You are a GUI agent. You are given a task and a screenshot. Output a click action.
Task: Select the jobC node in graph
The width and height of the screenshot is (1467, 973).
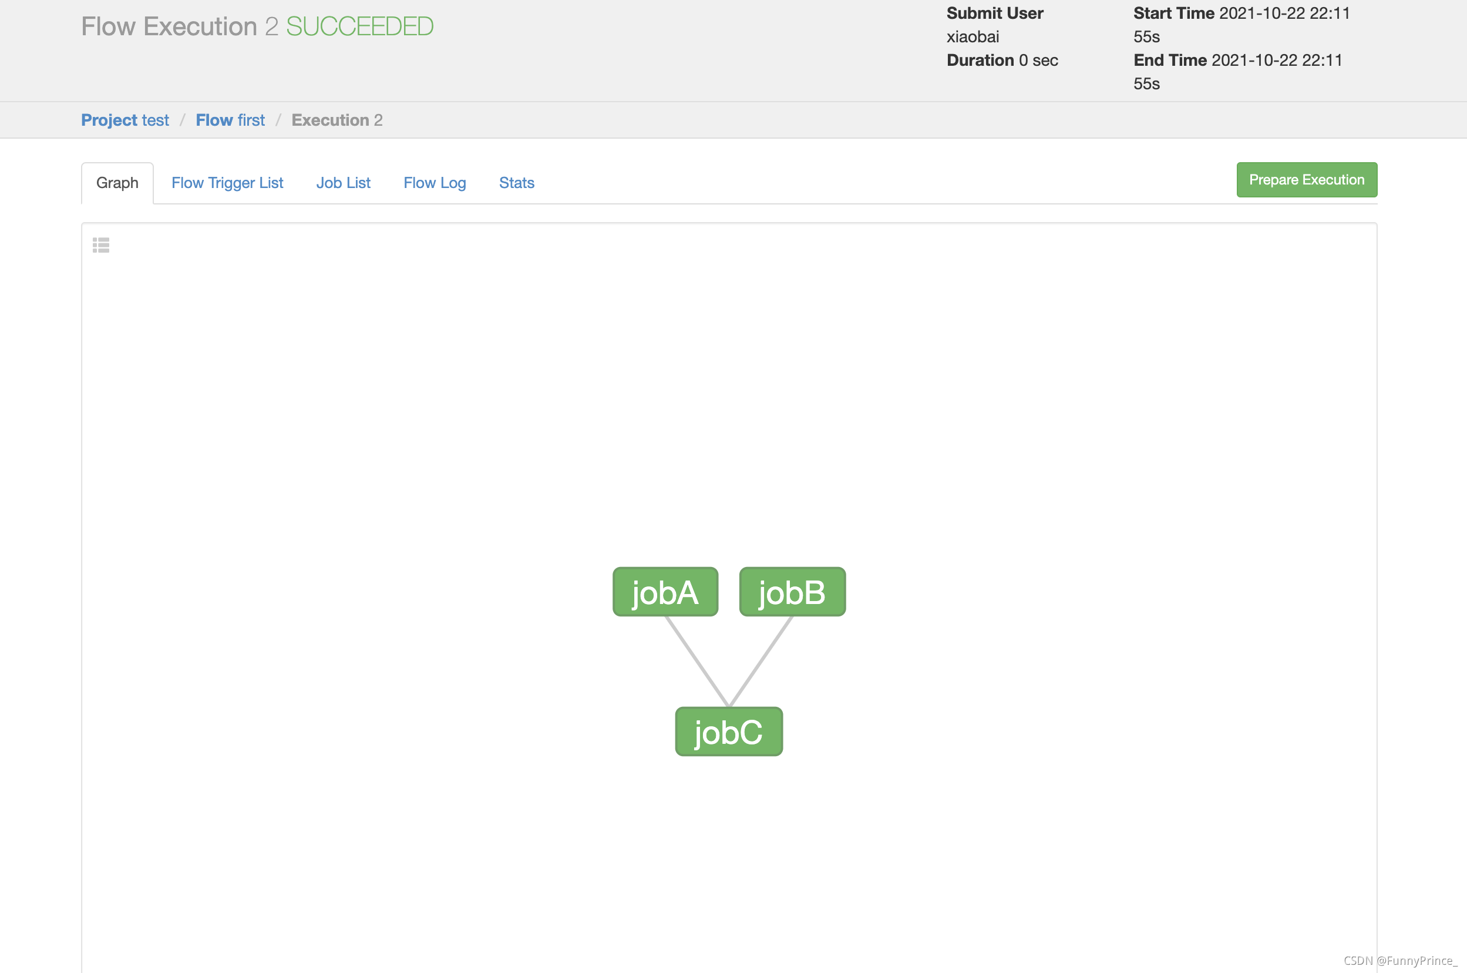(729, 732)
